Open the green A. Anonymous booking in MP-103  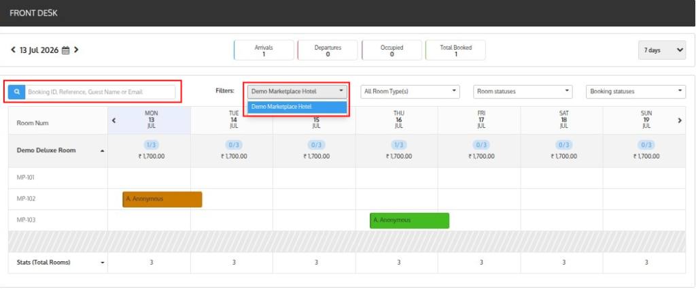click(409, 220)
